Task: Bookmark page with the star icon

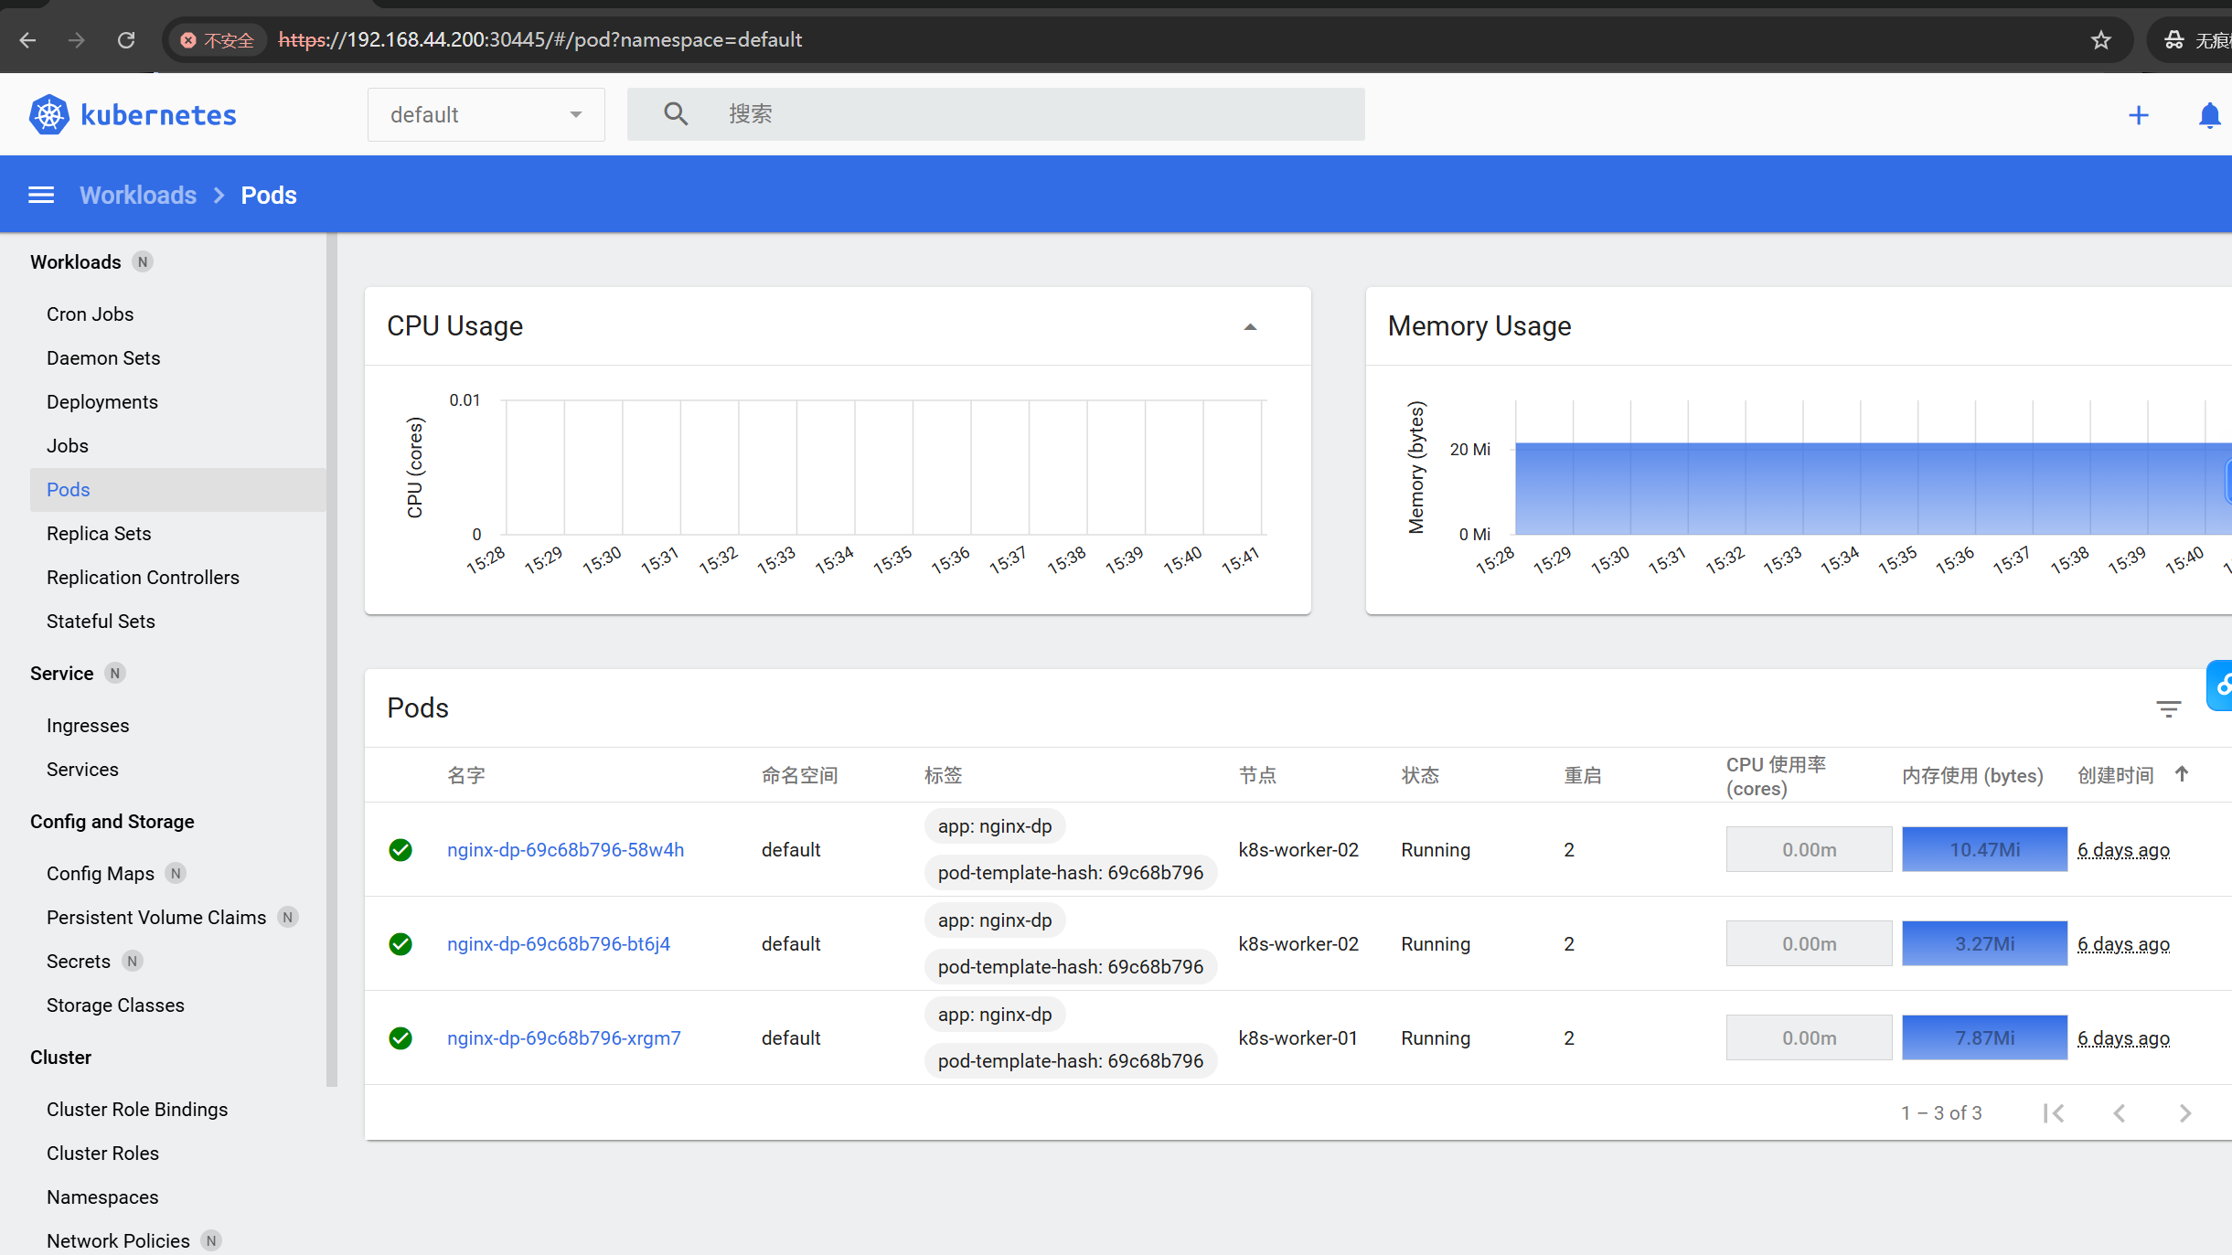Action: coord(2101,40)
